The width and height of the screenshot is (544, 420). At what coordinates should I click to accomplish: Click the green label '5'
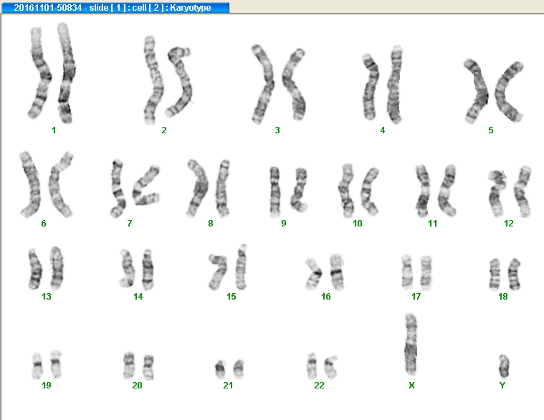click(490, 130)
